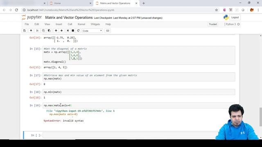
Task: Close the Matrix and Vector Operations tab
Action: 136,3
